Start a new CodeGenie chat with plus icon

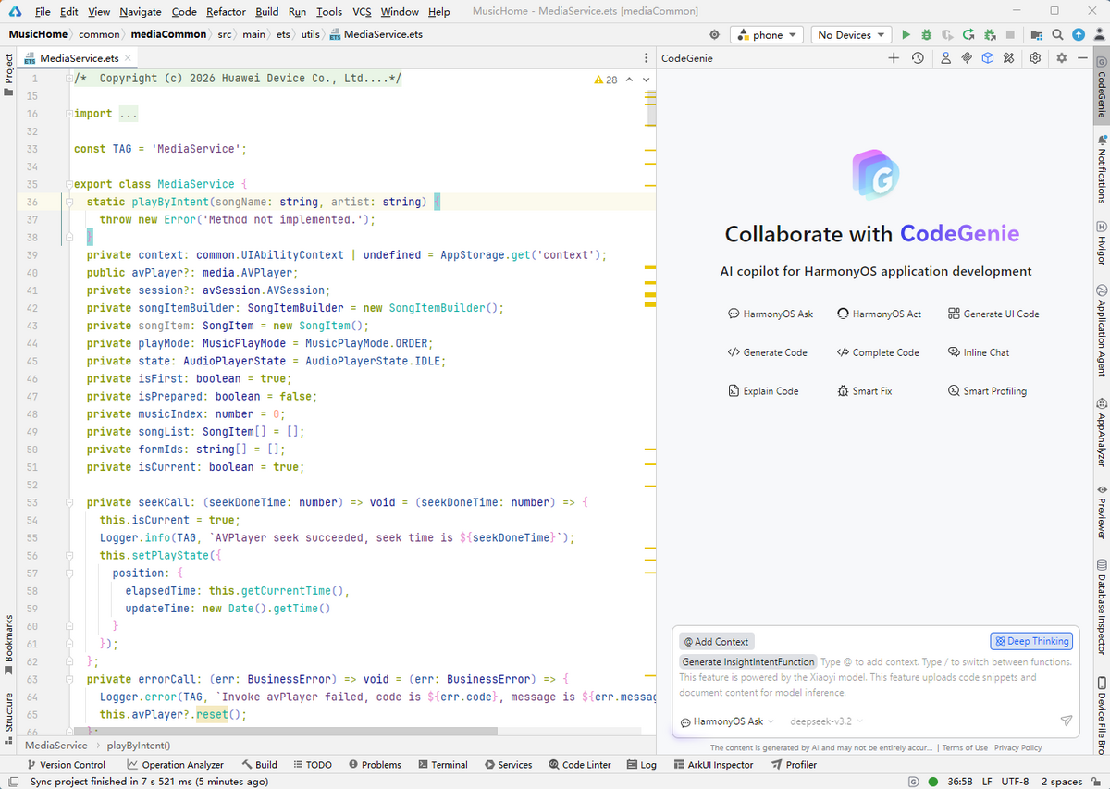tap(894, 57)
